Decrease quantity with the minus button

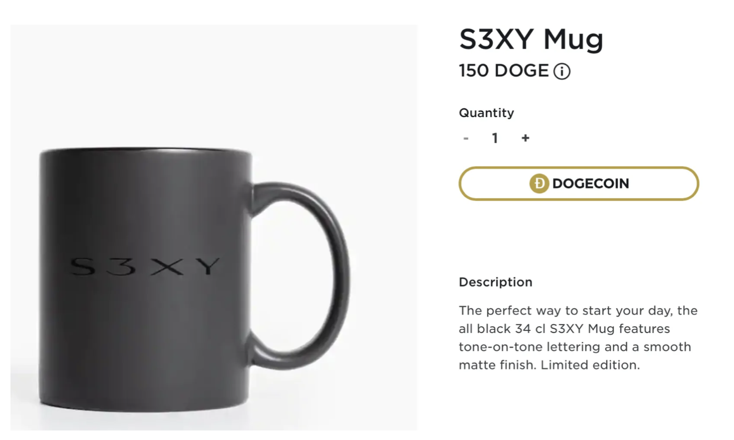coord(466,138)
